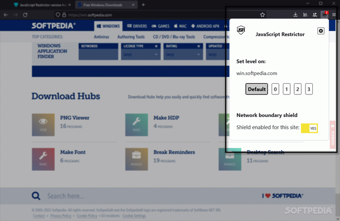Image resolution: width=340 pixels, height=221 pixels.
Task: Open CD / DVD / Blu-ray Tools category
Action: pyautogui.click(x=174, y=37)
